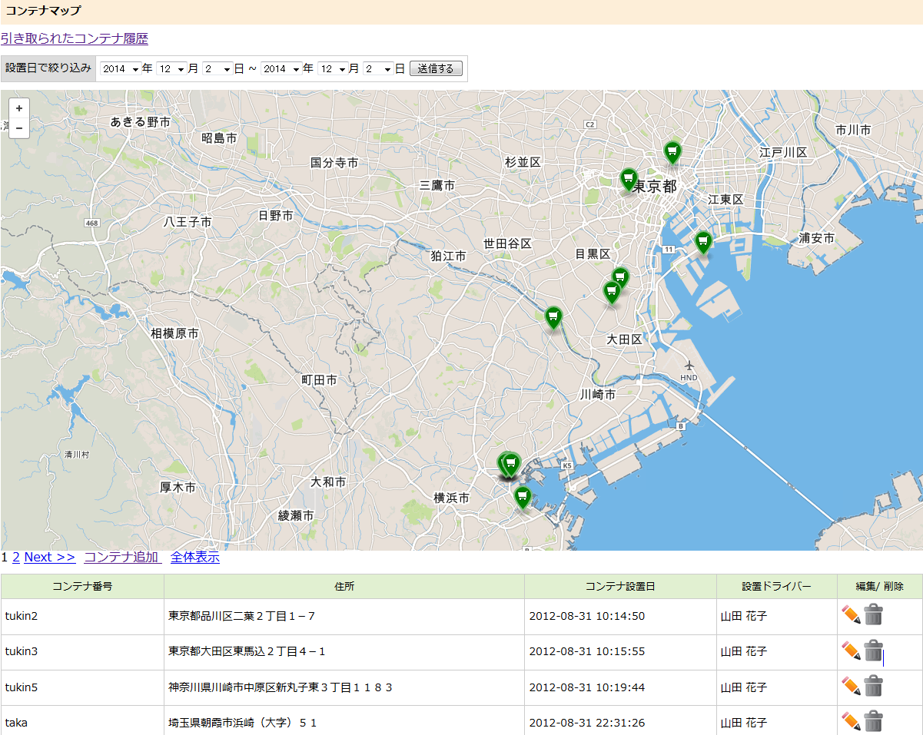This screenshot has height=735, width=923.
Task: Click the edit pencil for tukin3 row
Action: click(x=851, y=651)
